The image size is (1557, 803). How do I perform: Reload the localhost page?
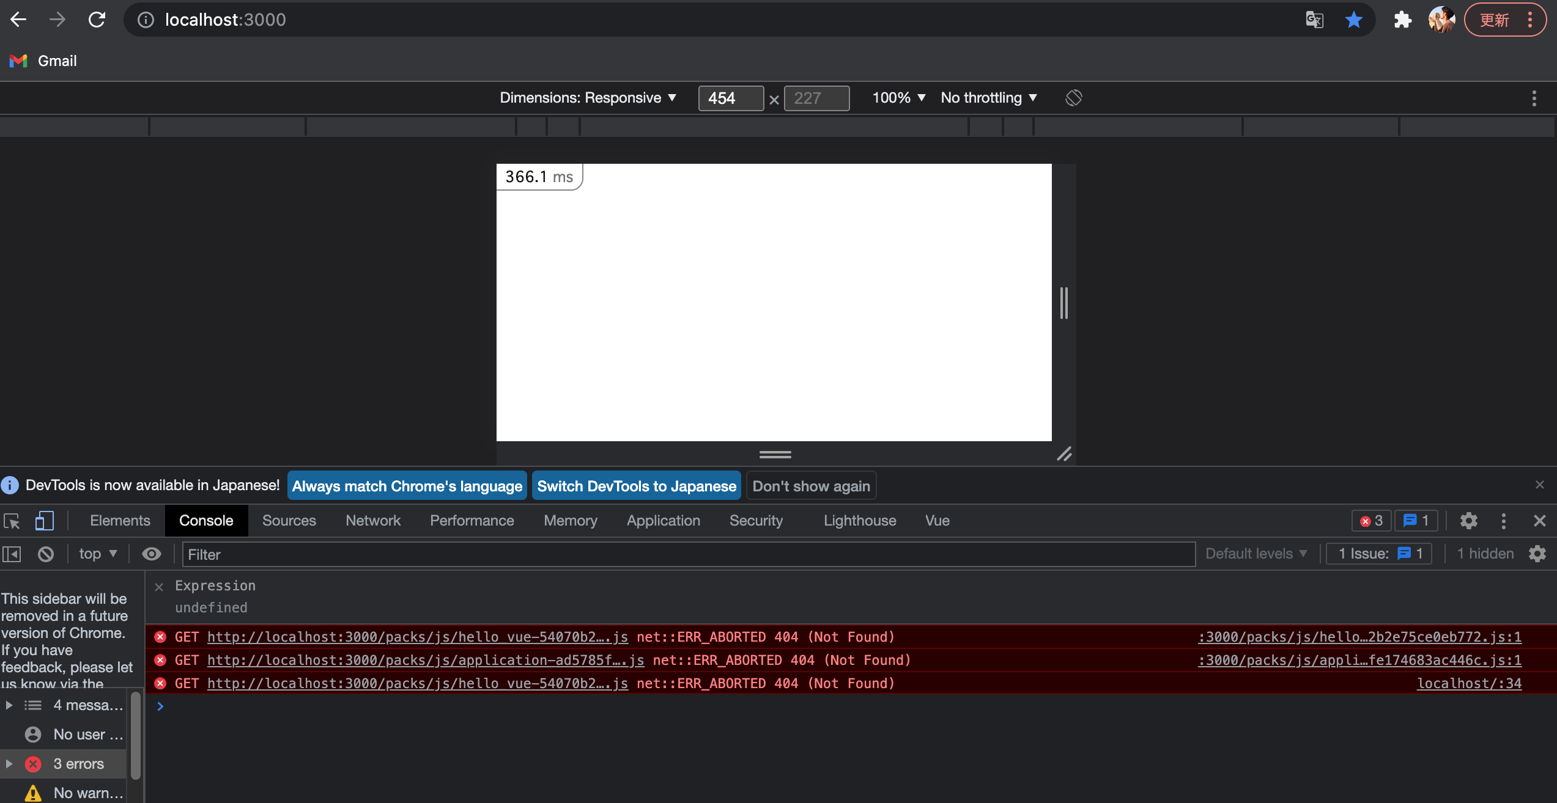pyautogui.click(x=97, y=20)
